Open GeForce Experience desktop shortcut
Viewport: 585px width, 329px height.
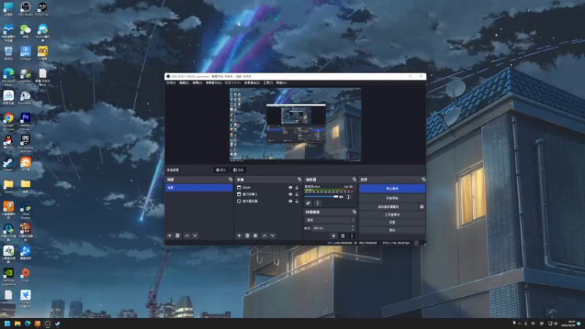coord(8,277)
